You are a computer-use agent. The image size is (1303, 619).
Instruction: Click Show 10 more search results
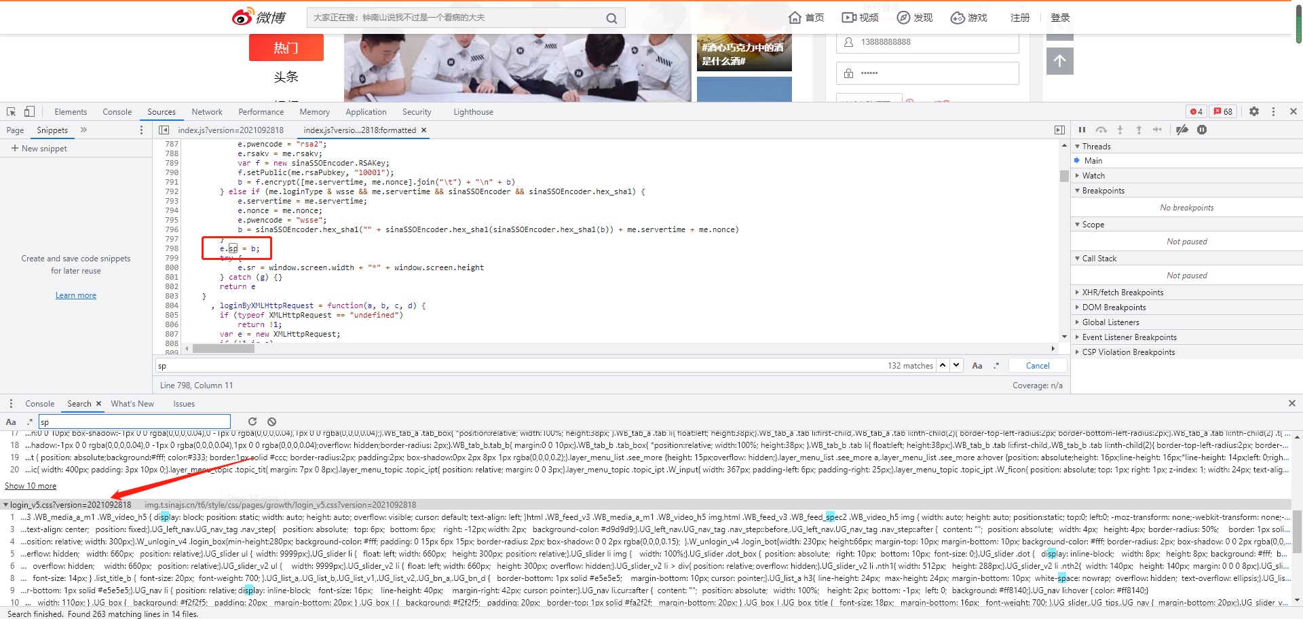click(31, 486)
